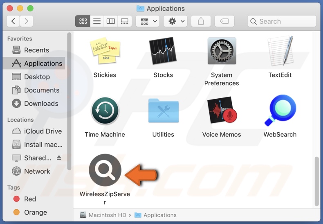
Task: Select the WirelessZipServer app icon
Action: coord(105,170)
